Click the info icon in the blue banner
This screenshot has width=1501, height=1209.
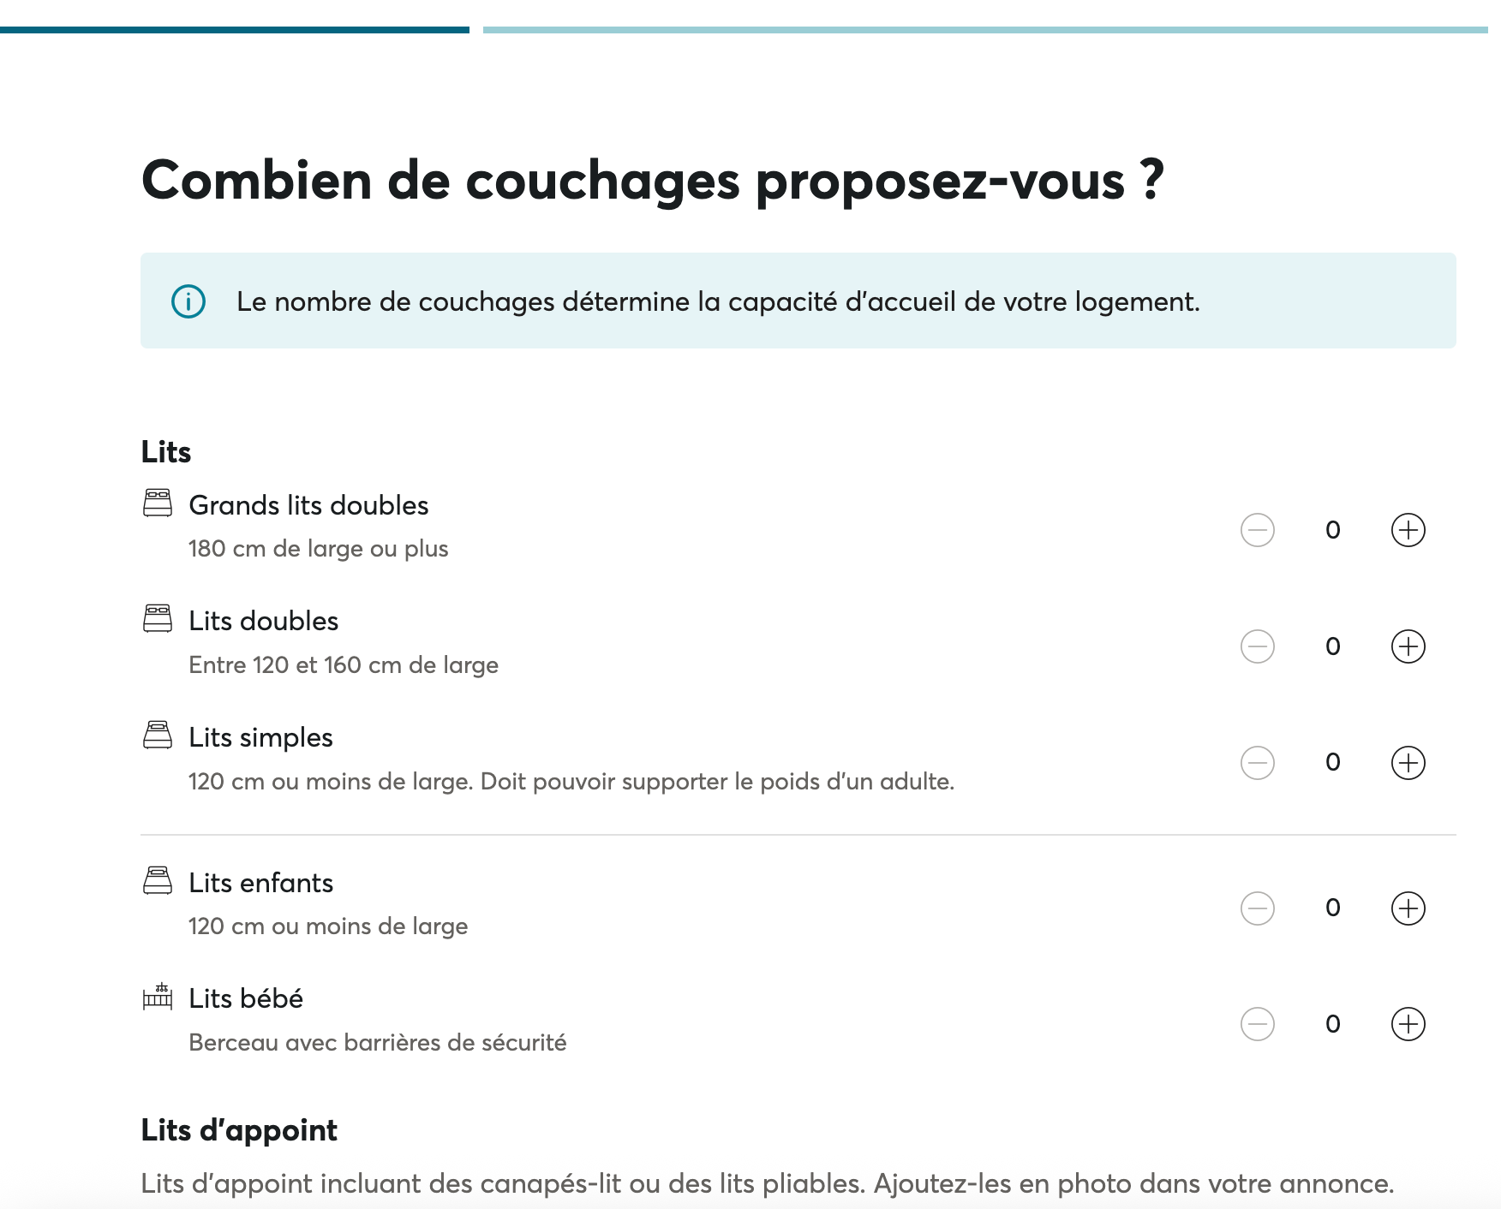point(188,301)
